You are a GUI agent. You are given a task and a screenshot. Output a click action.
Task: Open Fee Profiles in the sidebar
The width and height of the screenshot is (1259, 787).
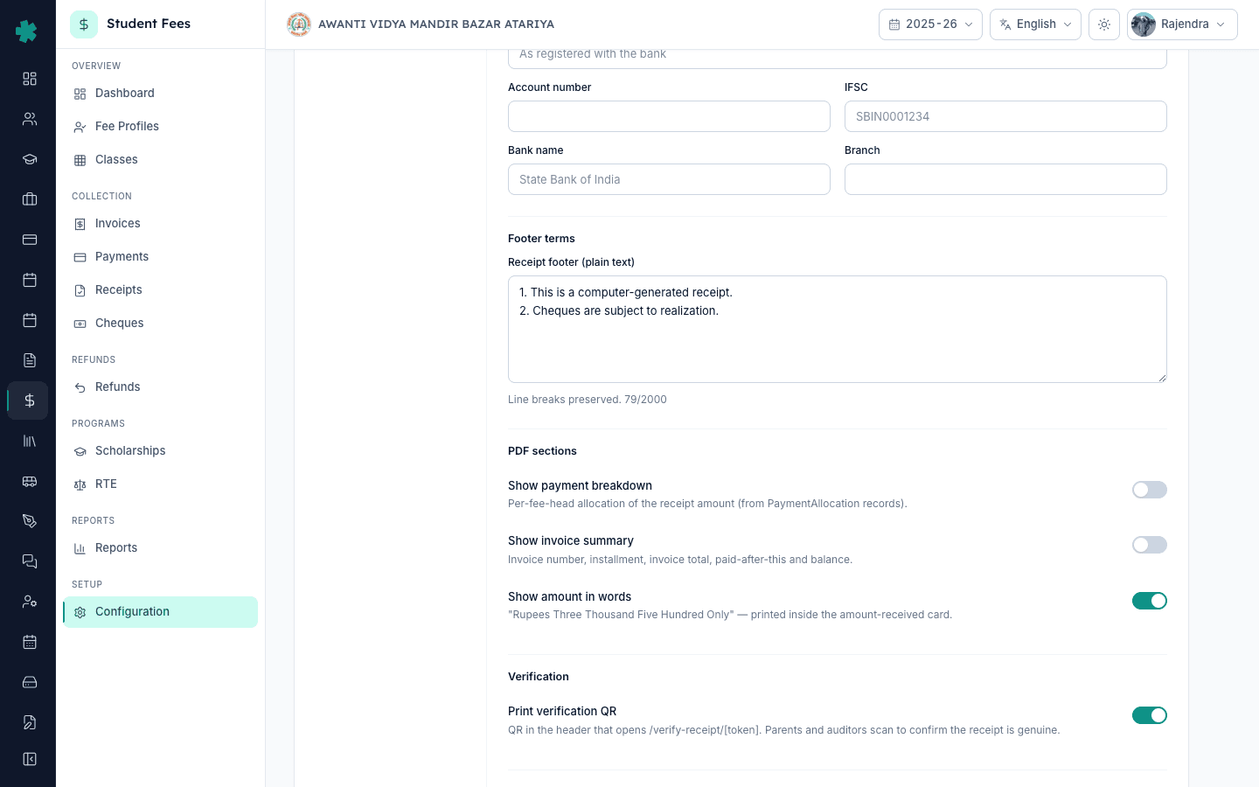[160, 127]
